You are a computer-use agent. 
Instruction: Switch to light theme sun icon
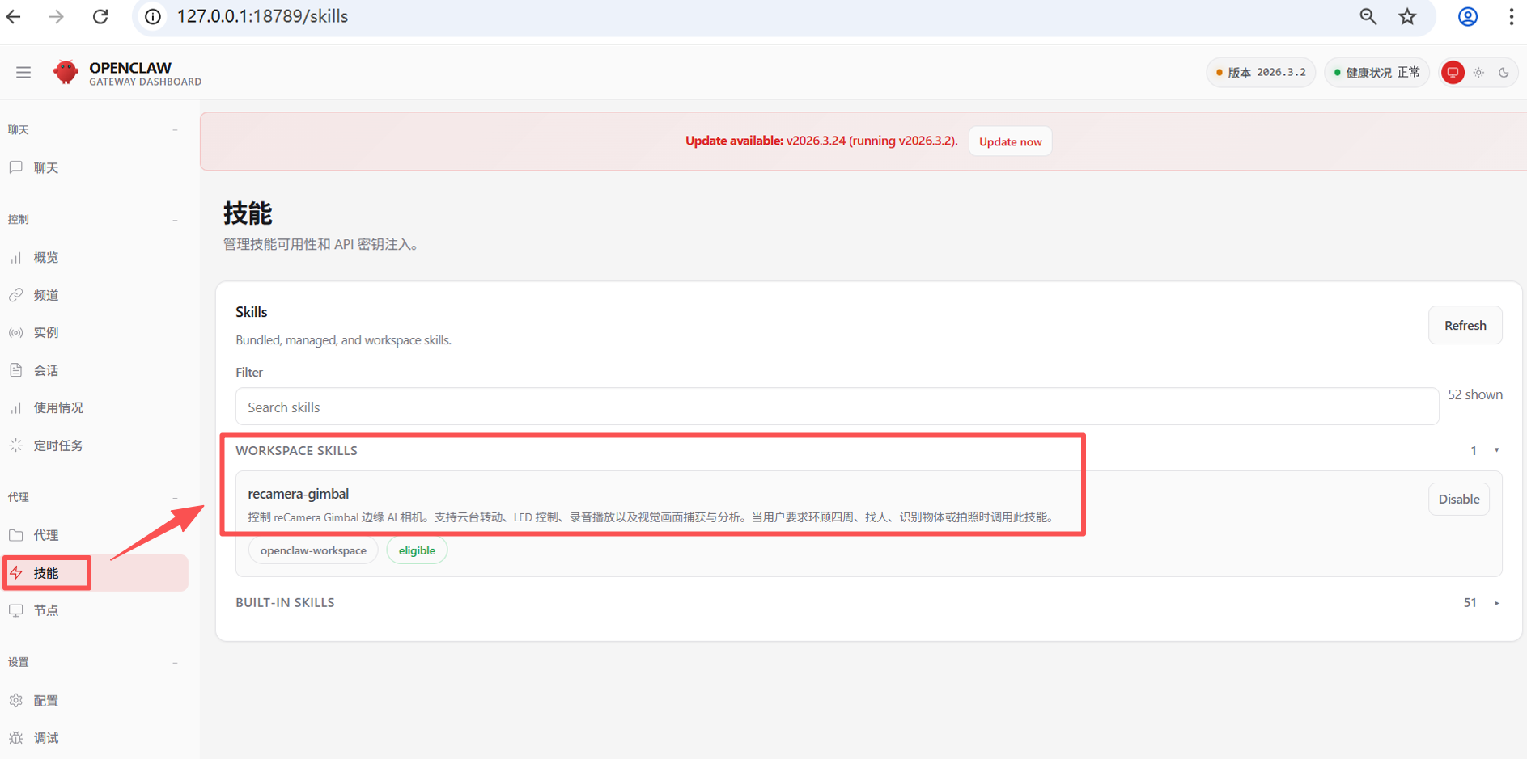tap(1478, 73)
